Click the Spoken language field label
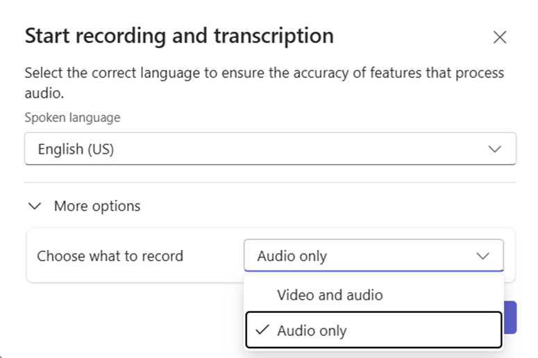 click(72, 118)
